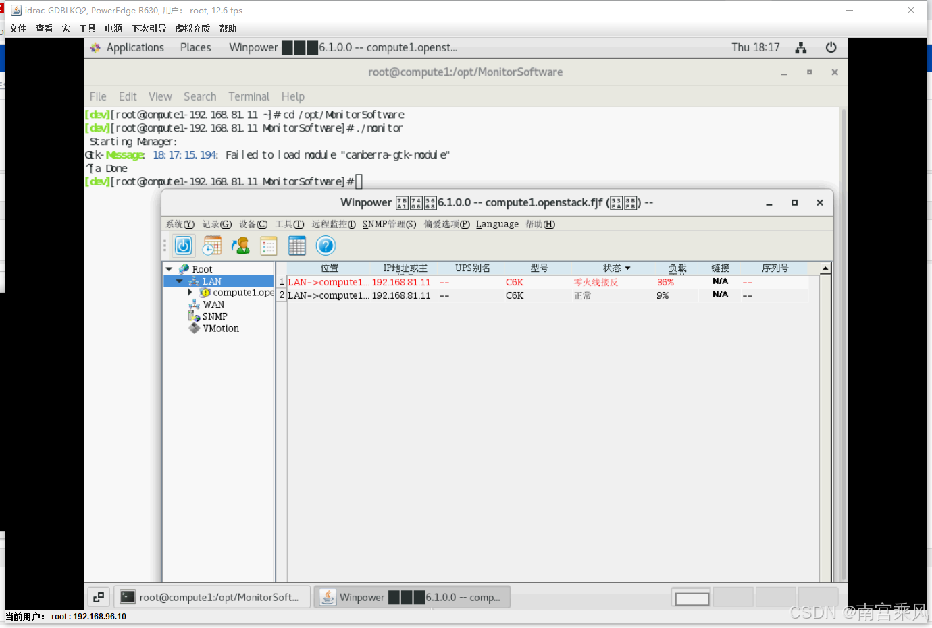Click the LAN network icon in tree
The height and width of the screenshot is (628, 932).
[194, 281]
